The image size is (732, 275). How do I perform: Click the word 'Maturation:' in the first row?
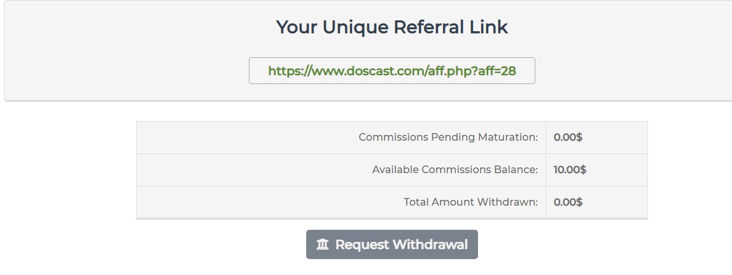point(510,137)
